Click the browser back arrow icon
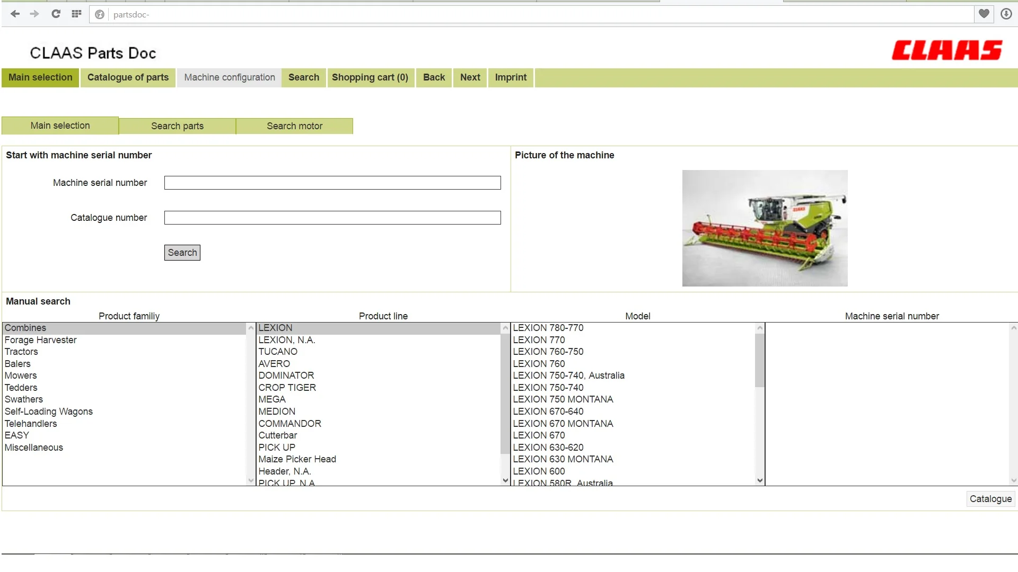This screenshot has width=1018, height=572. click(15, 14)
